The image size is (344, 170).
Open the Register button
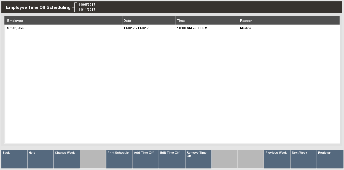tap(330, 159)
